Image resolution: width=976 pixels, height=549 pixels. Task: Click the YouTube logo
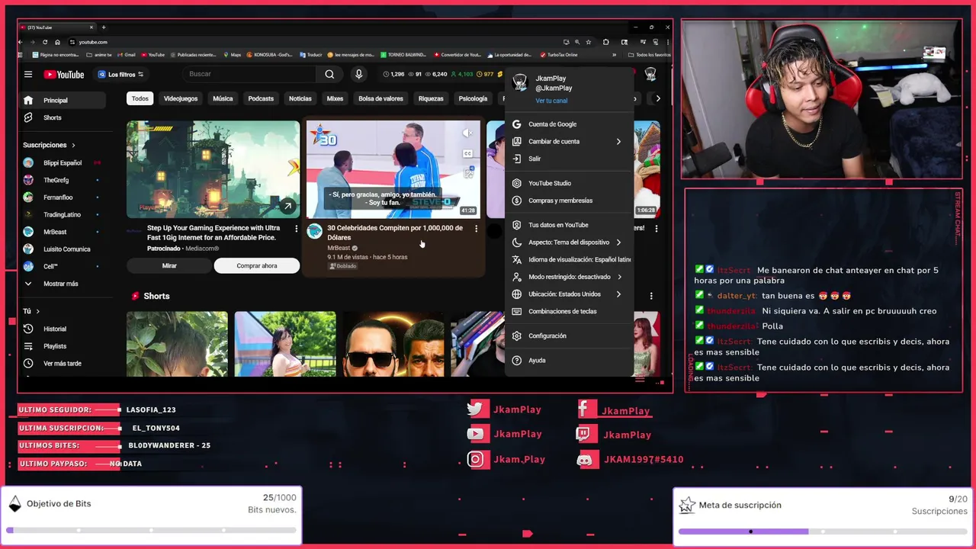pyautogui.click(x=64, y=74)
